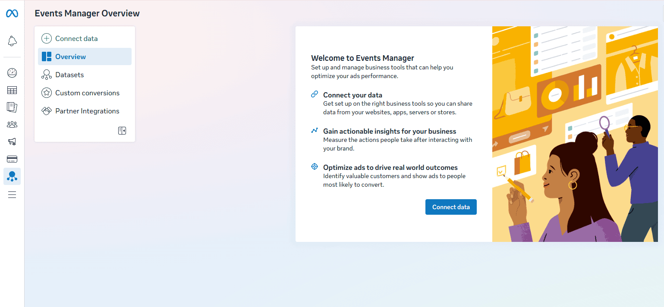Click the Events Manager Overview heading
This screenshot has width=664, height=307.
pos(87,13)
